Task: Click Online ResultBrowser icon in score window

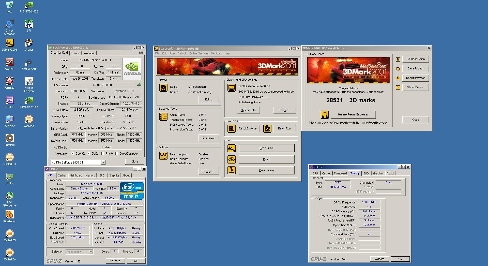Action: 325,115
